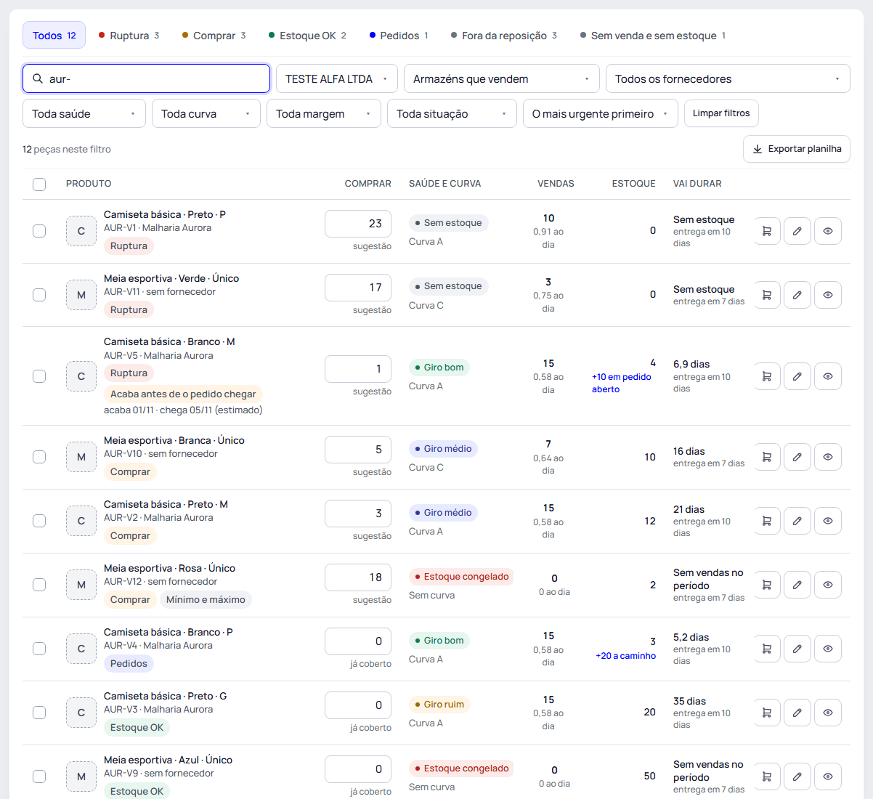
Task: Edit the Camiseta básica Preto M item
Action: (x=797, y=521)
